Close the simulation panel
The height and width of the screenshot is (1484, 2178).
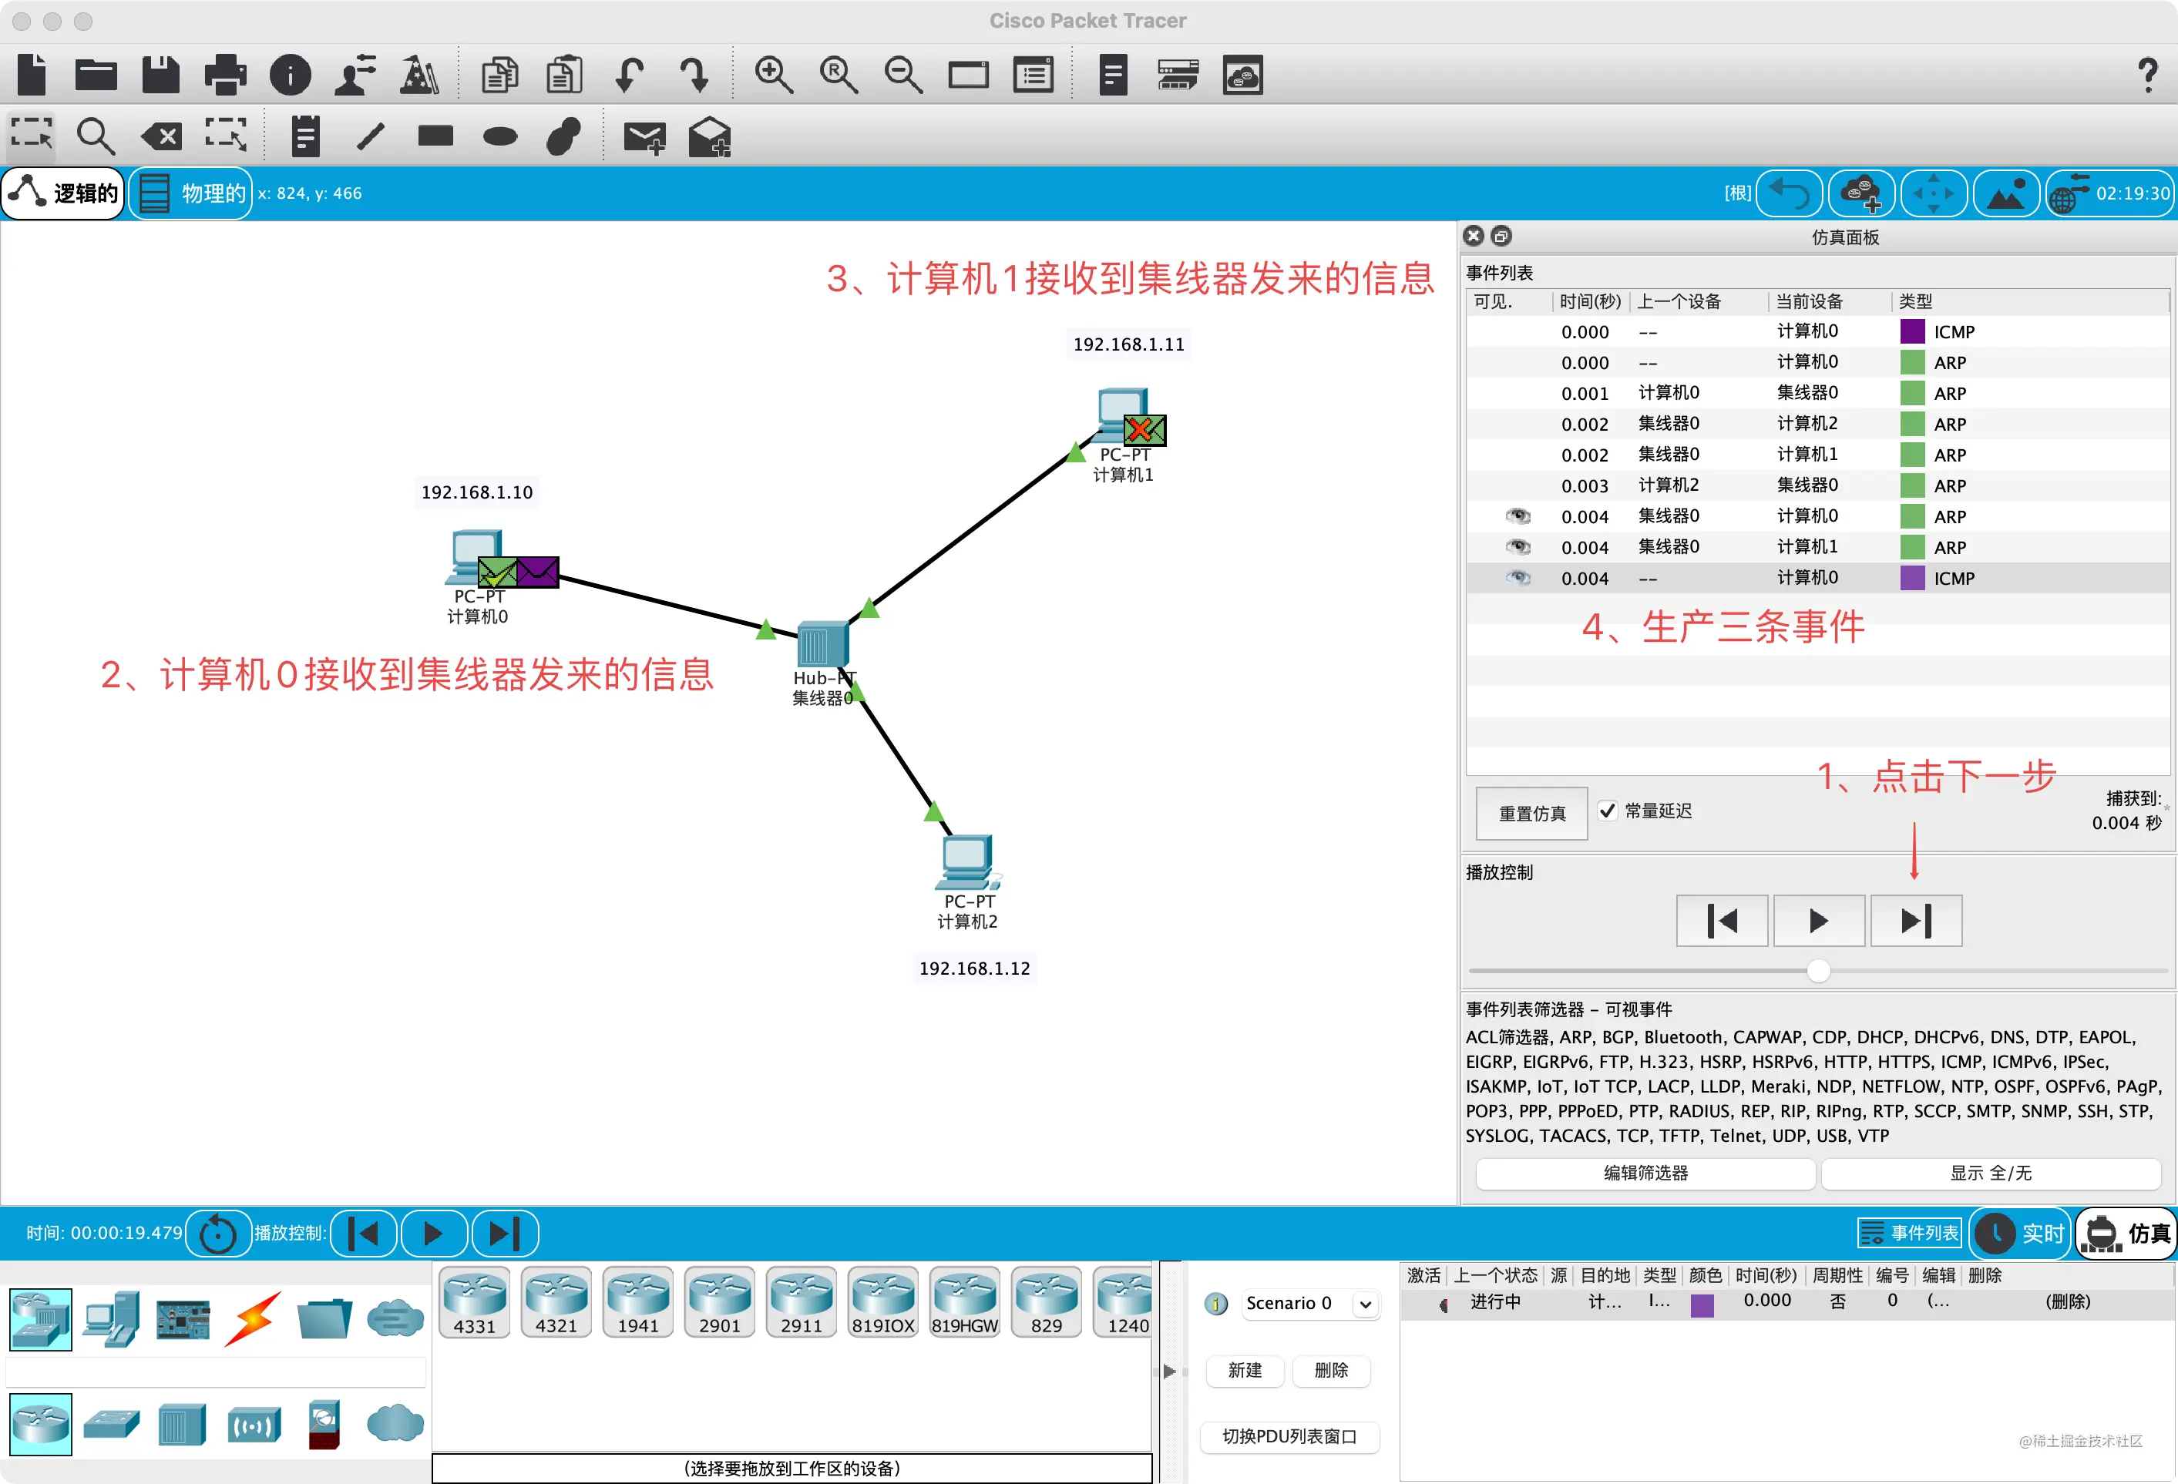click(1474, 236)
